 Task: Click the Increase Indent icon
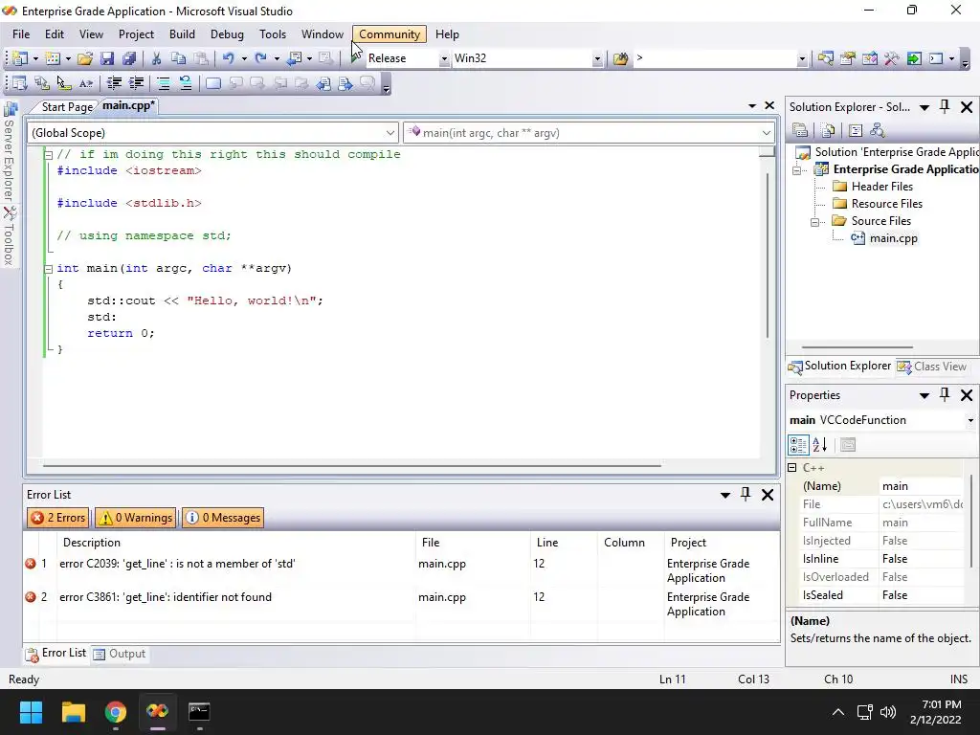pos(136,83)
